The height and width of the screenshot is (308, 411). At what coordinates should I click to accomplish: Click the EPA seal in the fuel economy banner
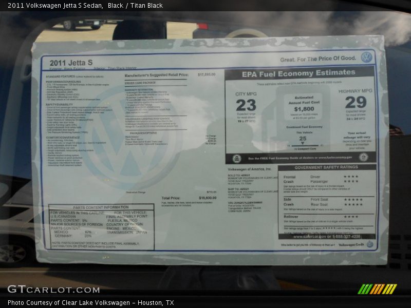click(x=236, y=157)
